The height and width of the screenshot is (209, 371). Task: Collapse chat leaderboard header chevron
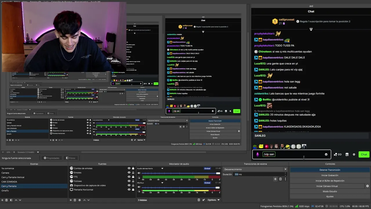coord(311,29)
